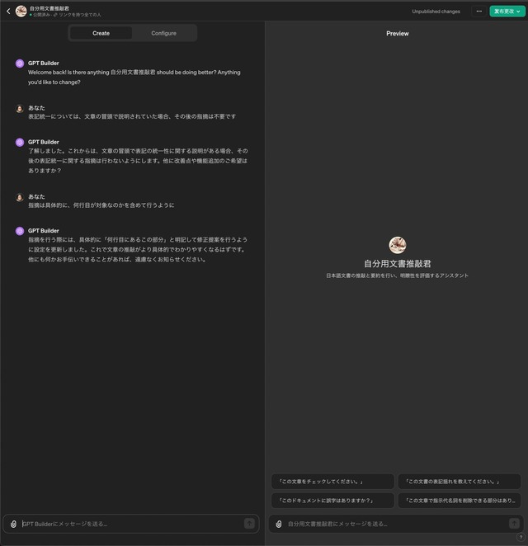The height and width of the screenshot is (546, 528).
Task: Click the GPT avatar thumbnail in header
Action: click(x=21, y=12)
